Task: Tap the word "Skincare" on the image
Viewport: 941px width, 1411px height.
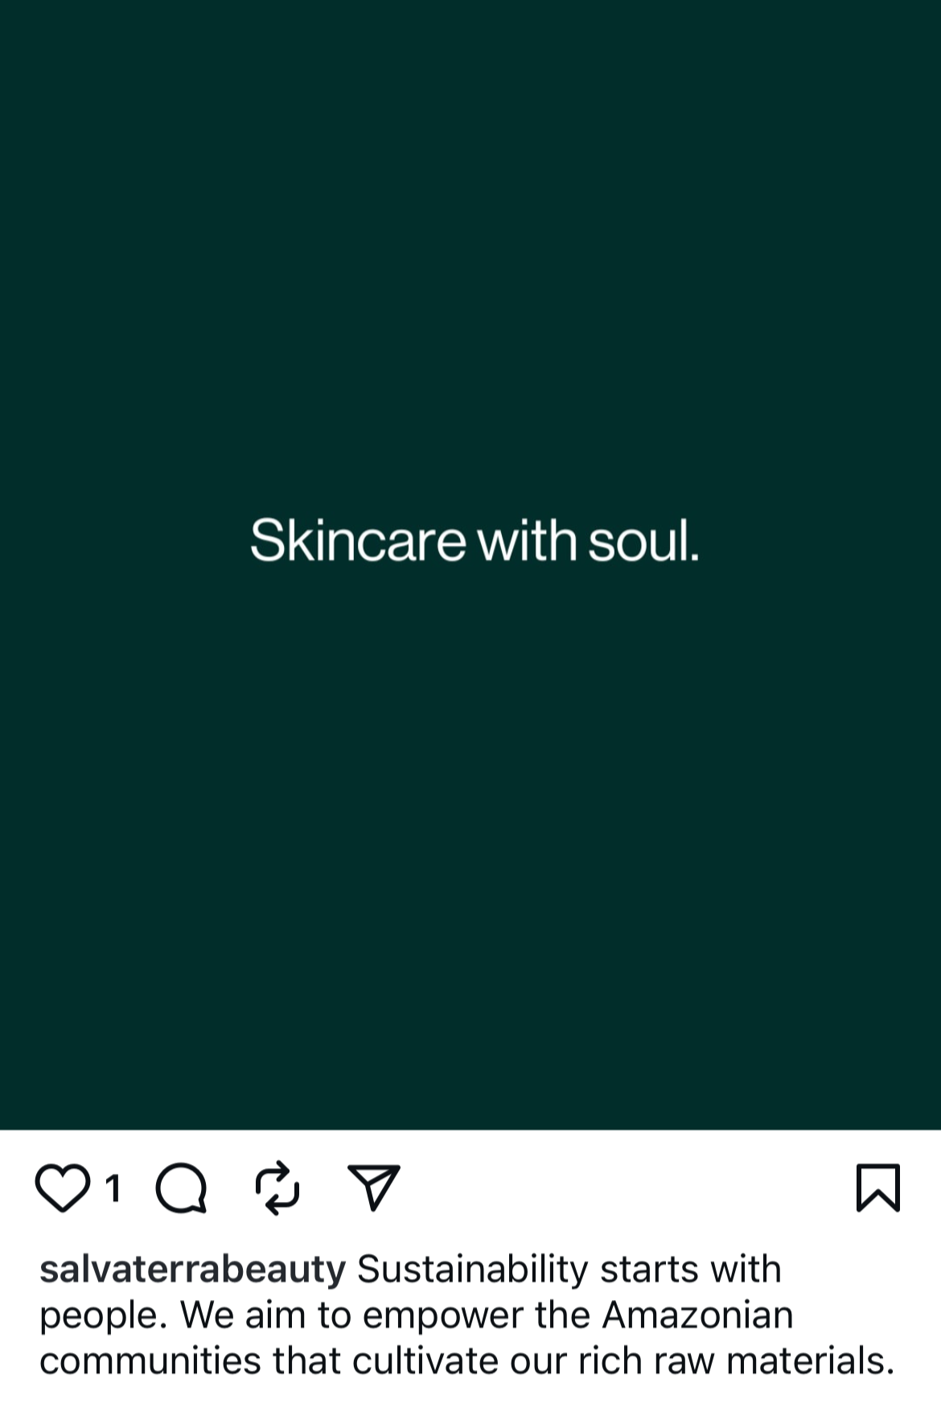Action: (358, 540)
